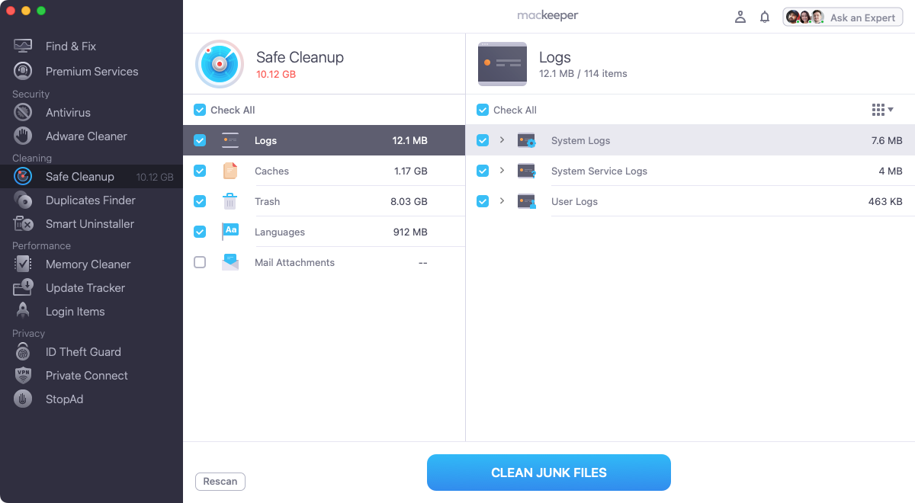Uncheck the User Logs checkbox

[x=483, y=201]
